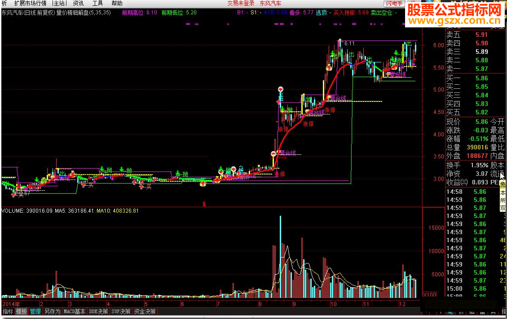Screen dimensions: 507x319
Task: Click the 买 buy arrow in late February
Action: [84, 185]
